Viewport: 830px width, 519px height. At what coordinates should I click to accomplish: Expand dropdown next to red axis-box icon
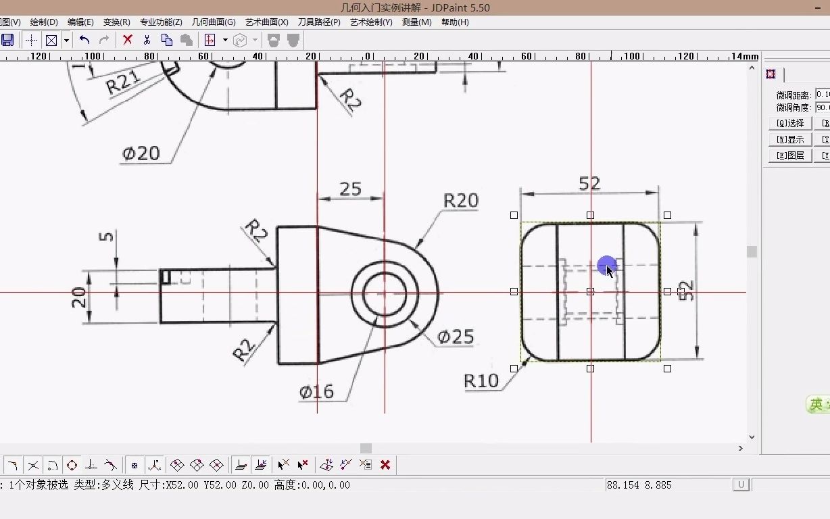pyautogui.click(x=225, y=40)
